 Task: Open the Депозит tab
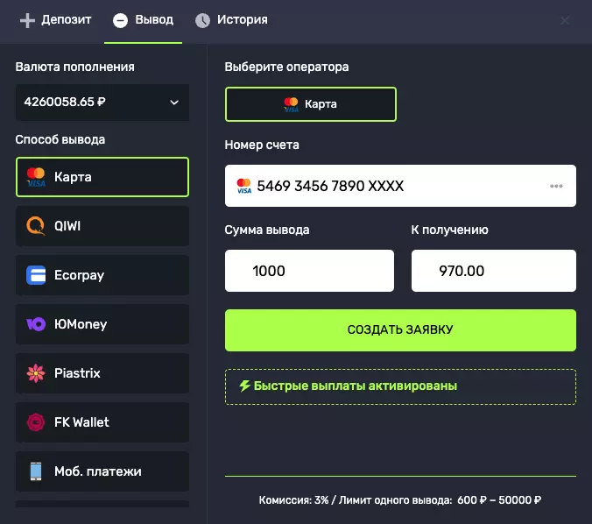(x=55, y=19)
